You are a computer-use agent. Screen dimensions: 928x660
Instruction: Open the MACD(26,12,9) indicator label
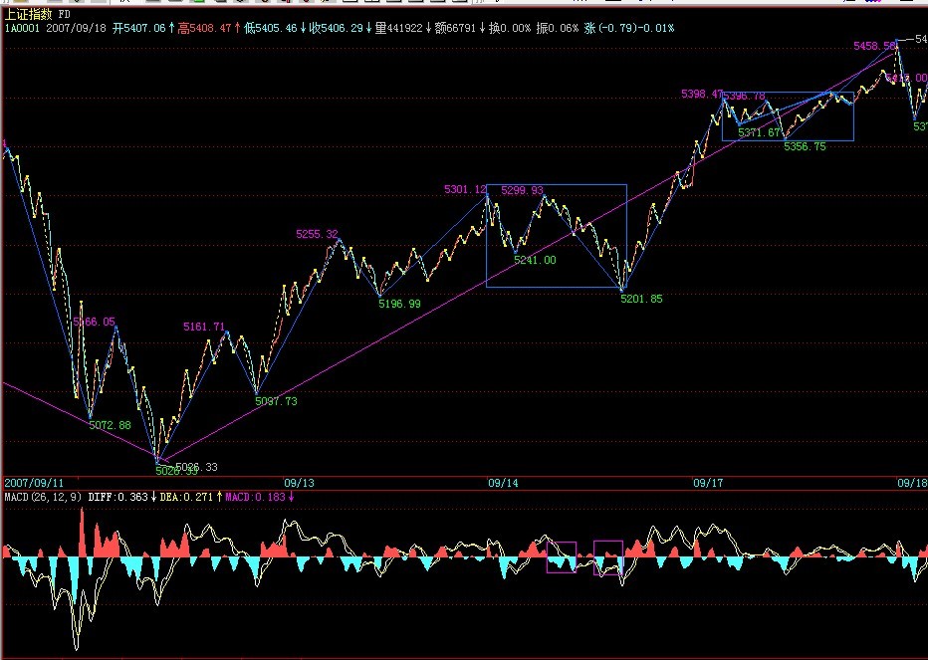[42, 496]
